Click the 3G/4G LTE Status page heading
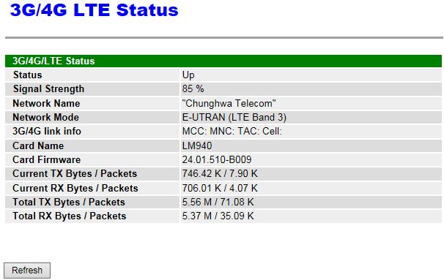This screenshot has width=444, height=280. click(x=95, y=10)
